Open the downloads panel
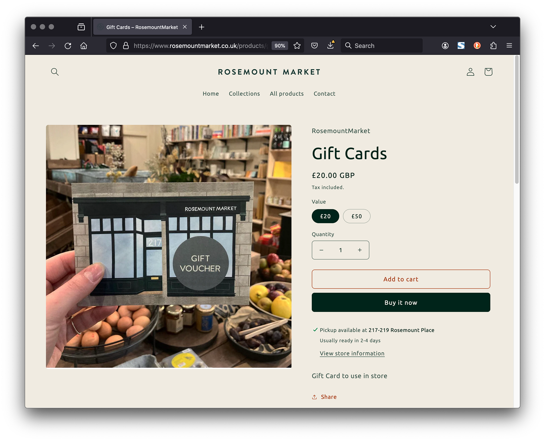Image resolution: width=545 pixels, height=441 pixels. click(x=330, y=45)
